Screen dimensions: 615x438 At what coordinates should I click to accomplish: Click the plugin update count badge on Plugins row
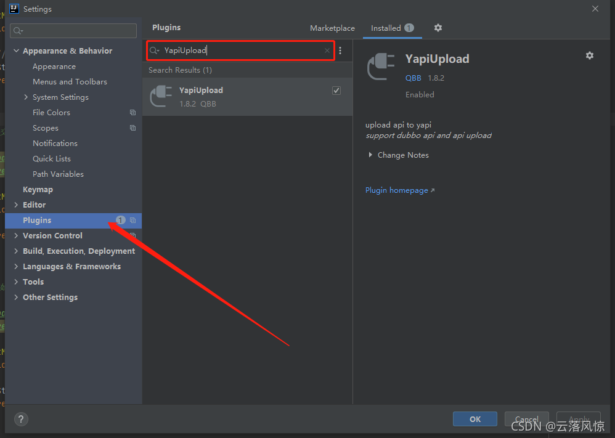coord(121,220)
